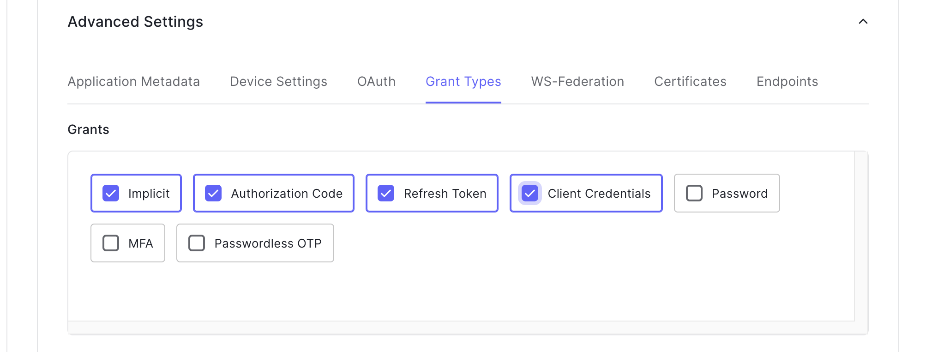The height and width of the screenshot is (352, 926).
Task: Uncheck the Refresh Token checkbox
Action: tap(386, 193)
